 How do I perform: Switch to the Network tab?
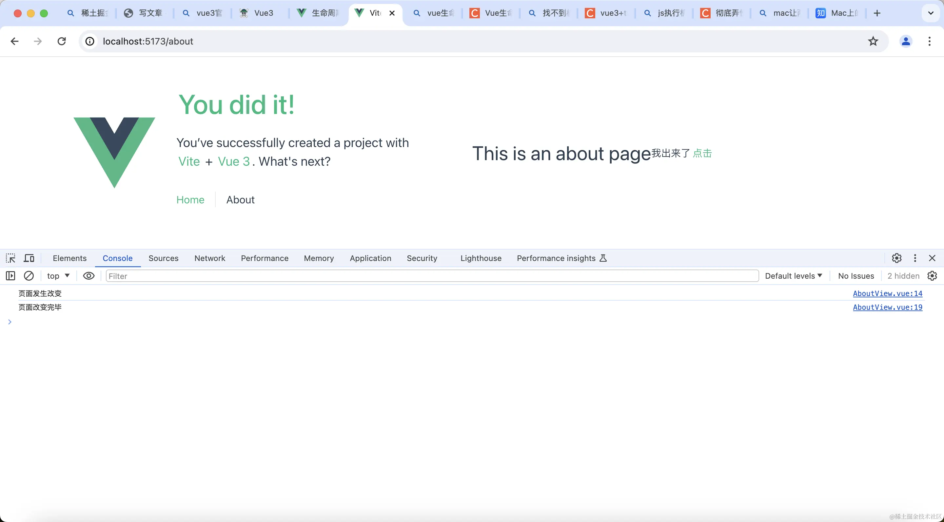pyautogui.click(x=210, y=258)
